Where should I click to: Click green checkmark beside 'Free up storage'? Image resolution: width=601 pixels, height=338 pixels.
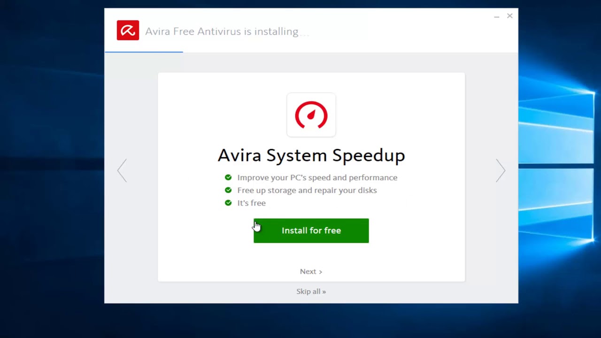228,190
